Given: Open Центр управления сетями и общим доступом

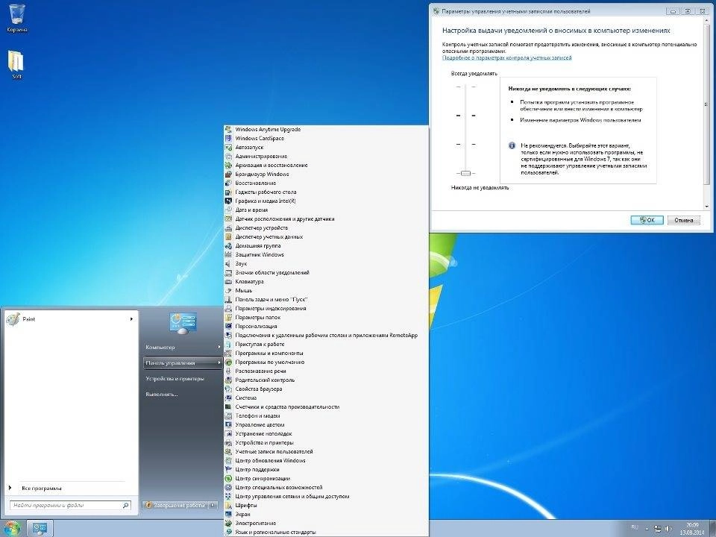Looking at the screenshot, I should 292,497.
